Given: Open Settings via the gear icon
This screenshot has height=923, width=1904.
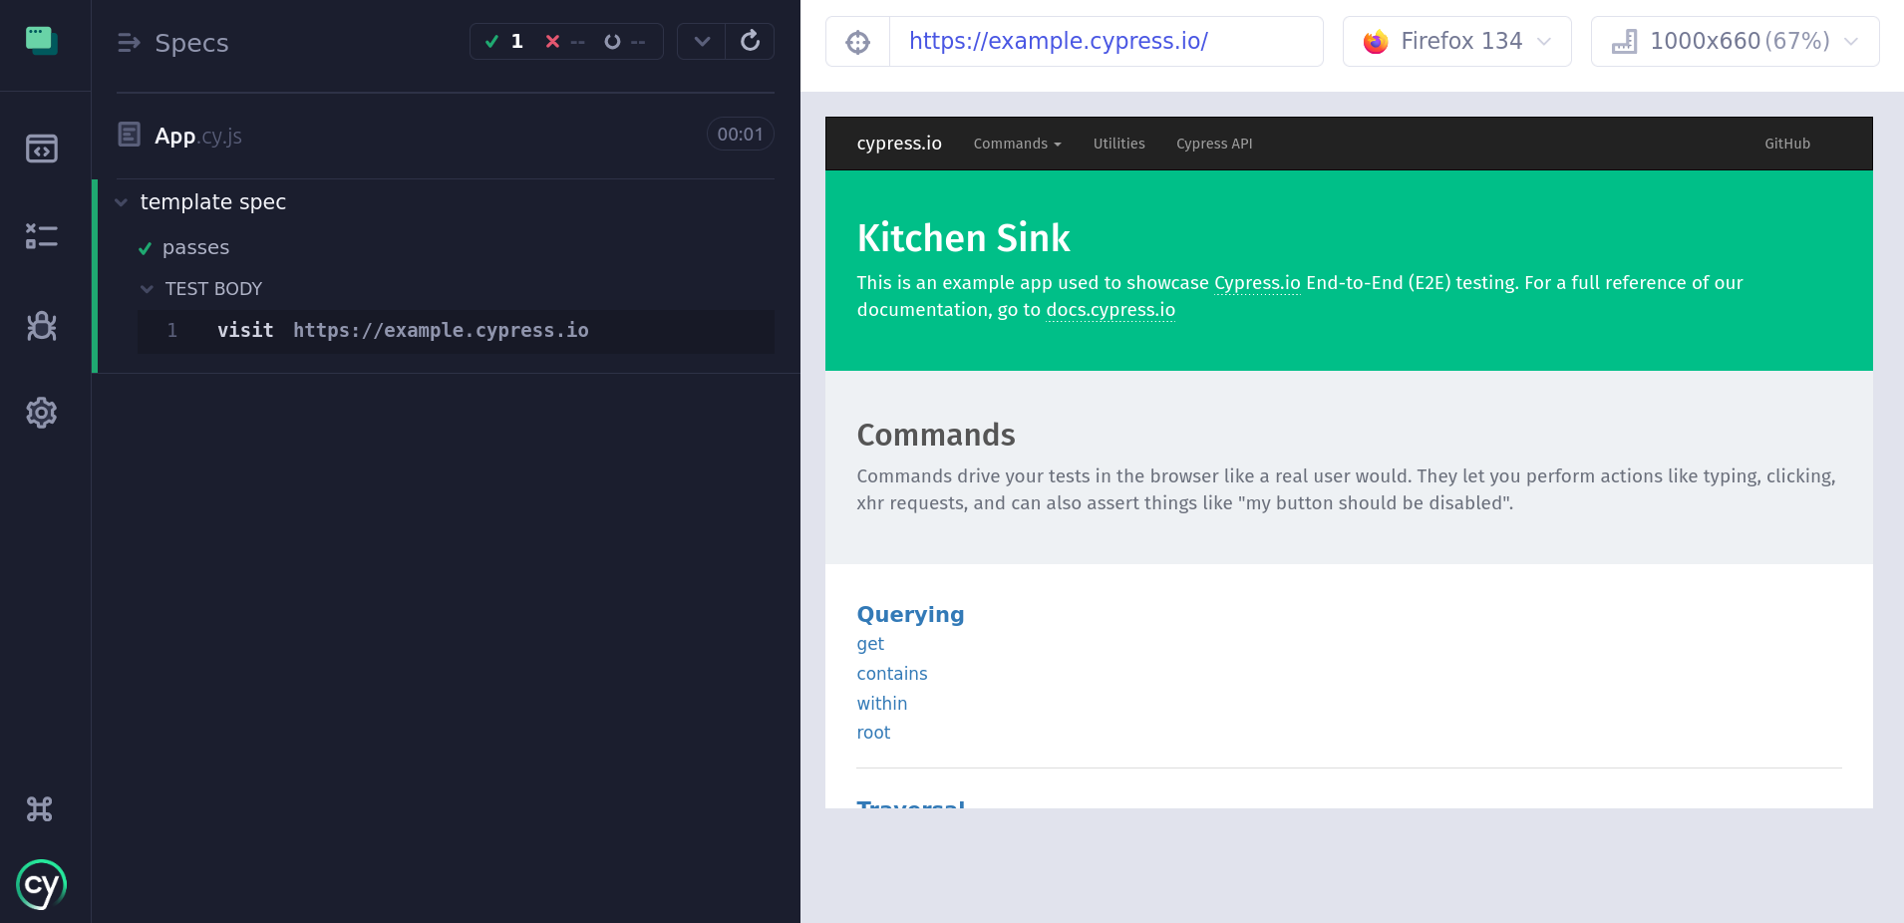Looking at the screenshot, I should (41, 413).
